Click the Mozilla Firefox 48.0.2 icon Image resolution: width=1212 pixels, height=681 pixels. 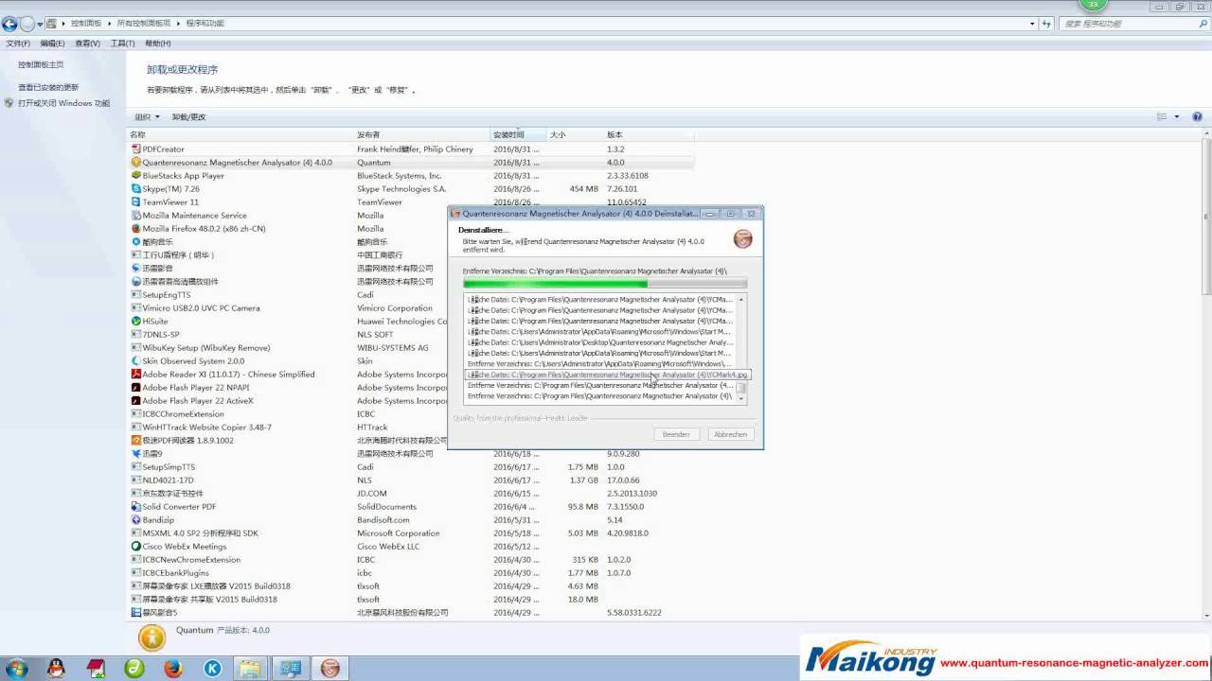tap(135, 229)
